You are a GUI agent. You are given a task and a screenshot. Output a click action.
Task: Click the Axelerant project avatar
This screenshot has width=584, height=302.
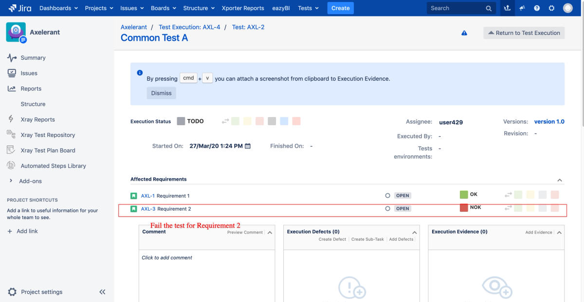pos(16,32)
